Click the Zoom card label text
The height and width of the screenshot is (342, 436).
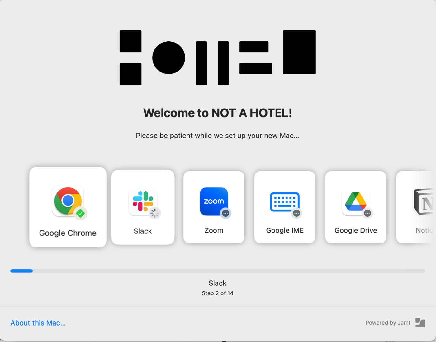214,230
